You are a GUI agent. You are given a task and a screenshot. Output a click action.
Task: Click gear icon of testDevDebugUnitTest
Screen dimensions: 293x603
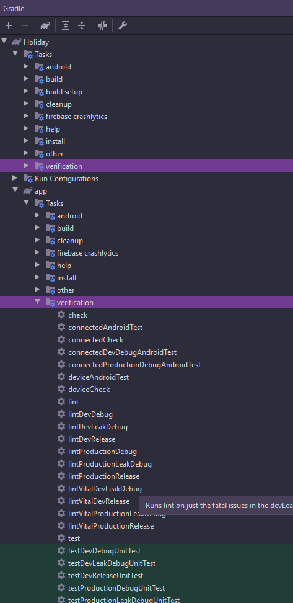click(61, 550)
